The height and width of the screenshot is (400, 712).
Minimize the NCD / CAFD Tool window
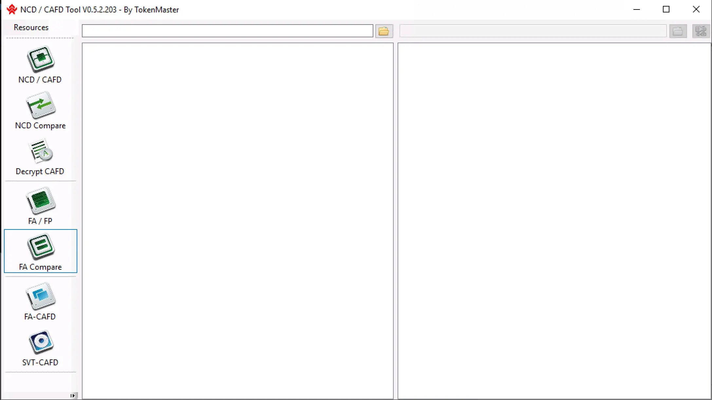(636, 9)
